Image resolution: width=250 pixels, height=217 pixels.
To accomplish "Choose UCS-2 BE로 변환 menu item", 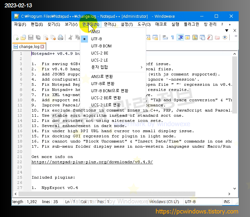I will tap(113, 98).
